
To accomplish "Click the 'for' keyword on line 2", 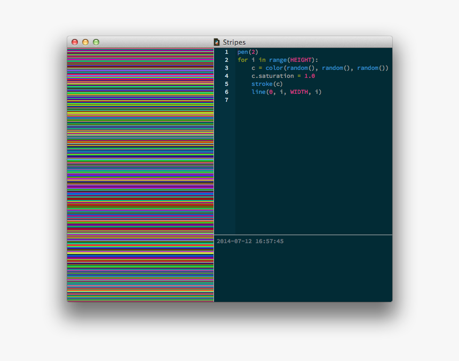I will pyautogui.click(x=242, y=60).
